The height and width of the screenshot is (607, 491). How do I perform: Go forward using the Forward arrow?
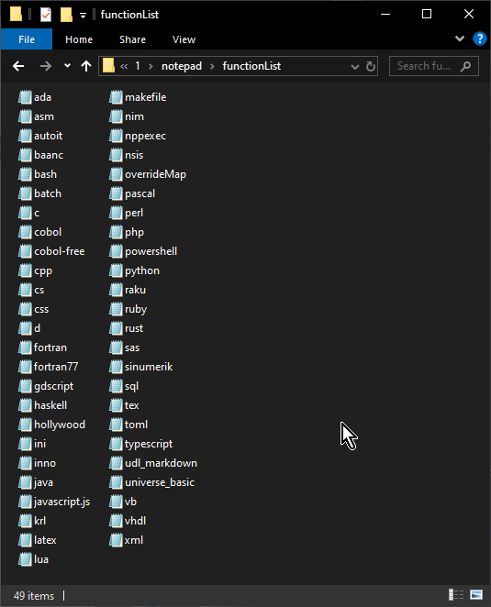[45, 66]
